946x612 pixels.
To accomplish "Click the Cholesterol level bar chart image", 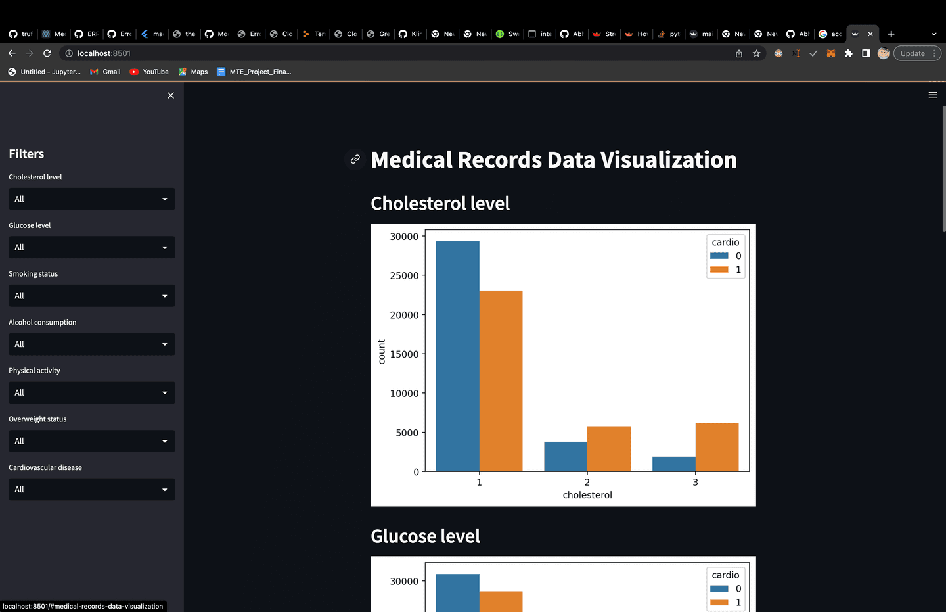I will 563,365.
